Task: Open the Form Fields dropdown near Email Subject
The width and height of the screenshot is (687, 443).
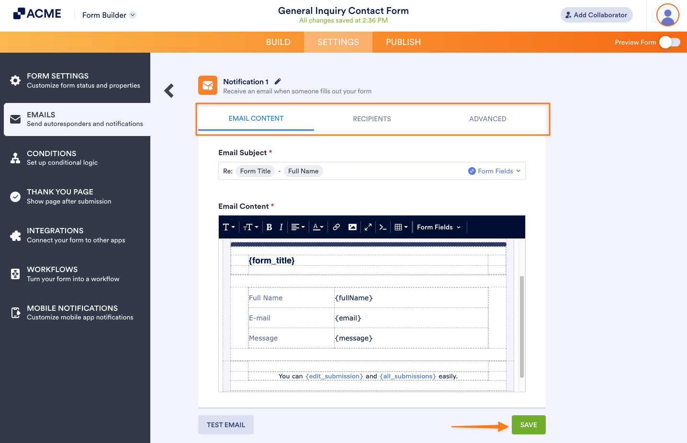Action: pos(494,170)
